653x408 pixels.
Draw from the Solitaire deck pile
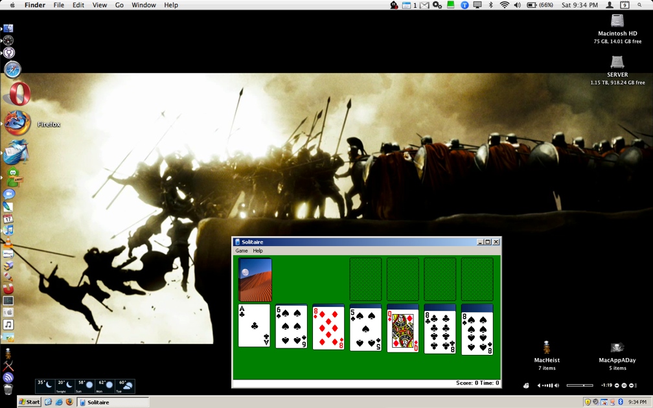pos(255,279)
